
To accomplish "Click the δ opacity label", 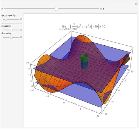I will coord(6,33).
